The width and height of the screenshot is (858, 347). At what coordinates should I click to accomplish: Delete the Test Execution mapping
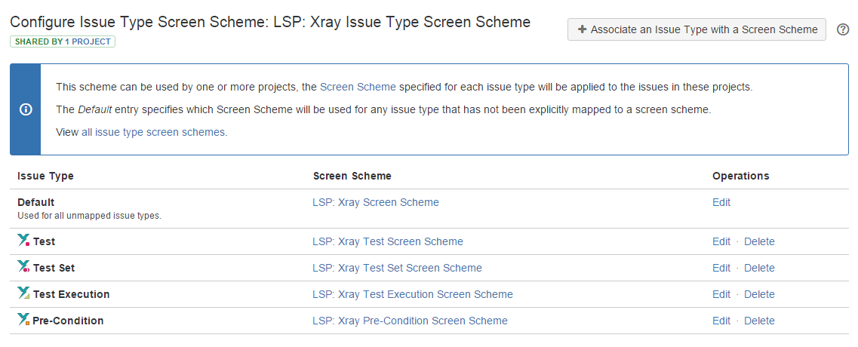[x=759, y=294]
